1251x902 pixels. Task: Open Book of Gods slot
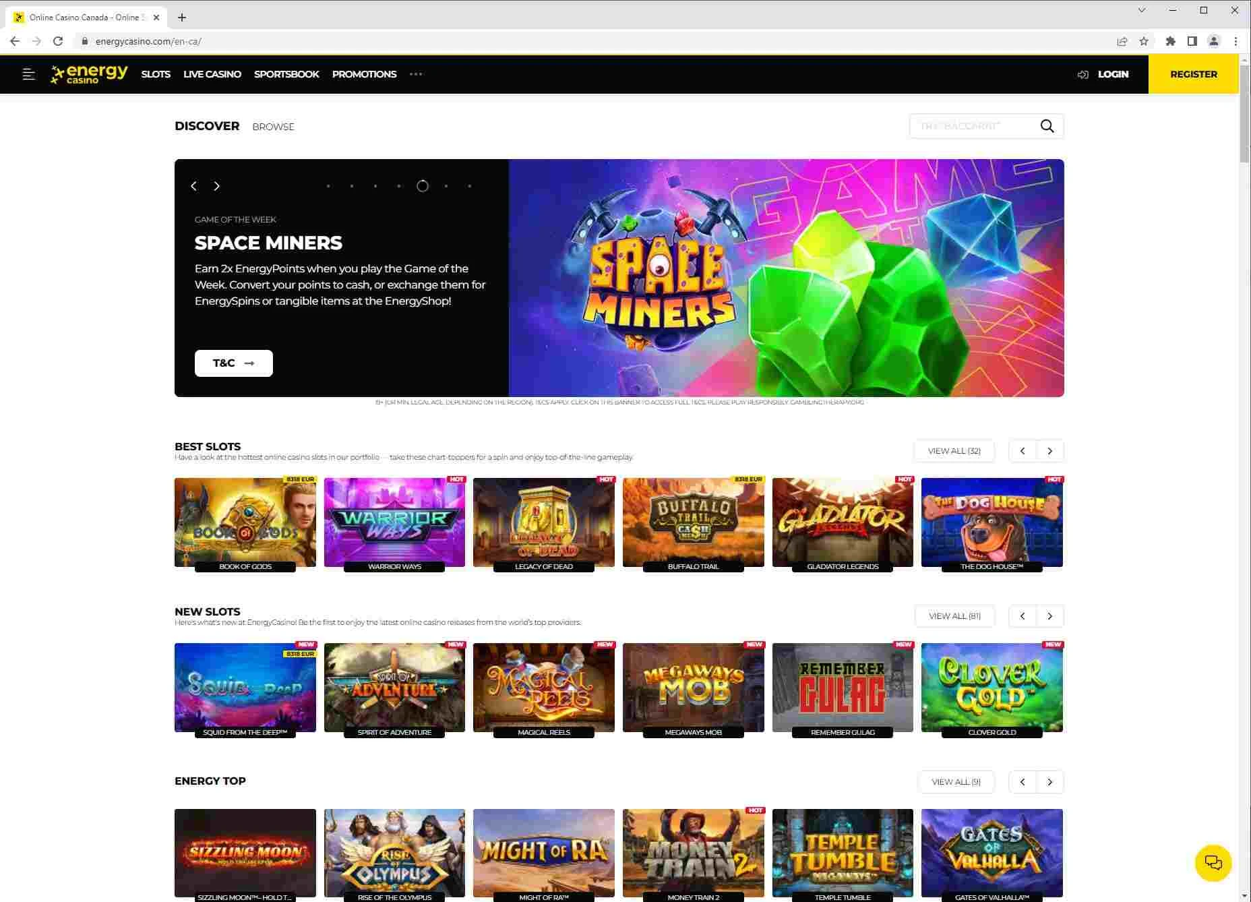click(245, 523)
